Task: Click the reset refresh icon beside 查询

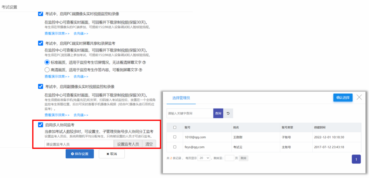Action: coord(228,113)
